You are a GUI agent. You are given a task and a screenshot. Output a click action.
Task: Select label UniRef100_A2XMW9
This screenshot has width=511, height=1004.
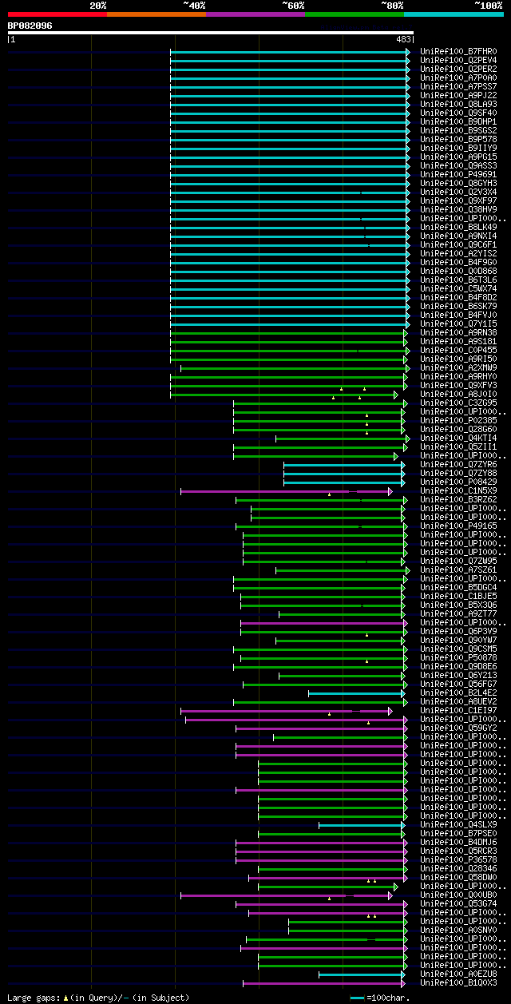point(458,367)
